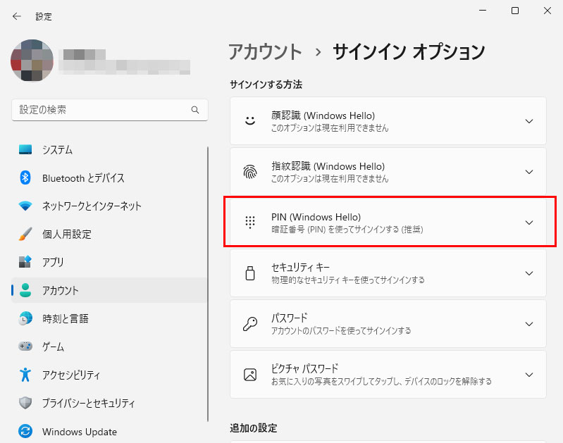Select the paintbrush personalization icon
Screen dimensions: 563x443
pos(25,234)
